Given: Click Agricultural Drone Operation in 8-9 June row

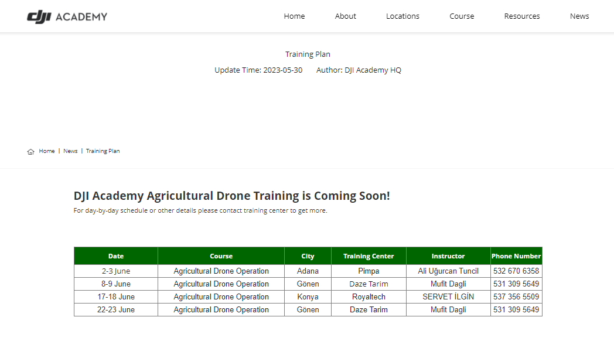Looking at the screenshot, I should (221, 284).
